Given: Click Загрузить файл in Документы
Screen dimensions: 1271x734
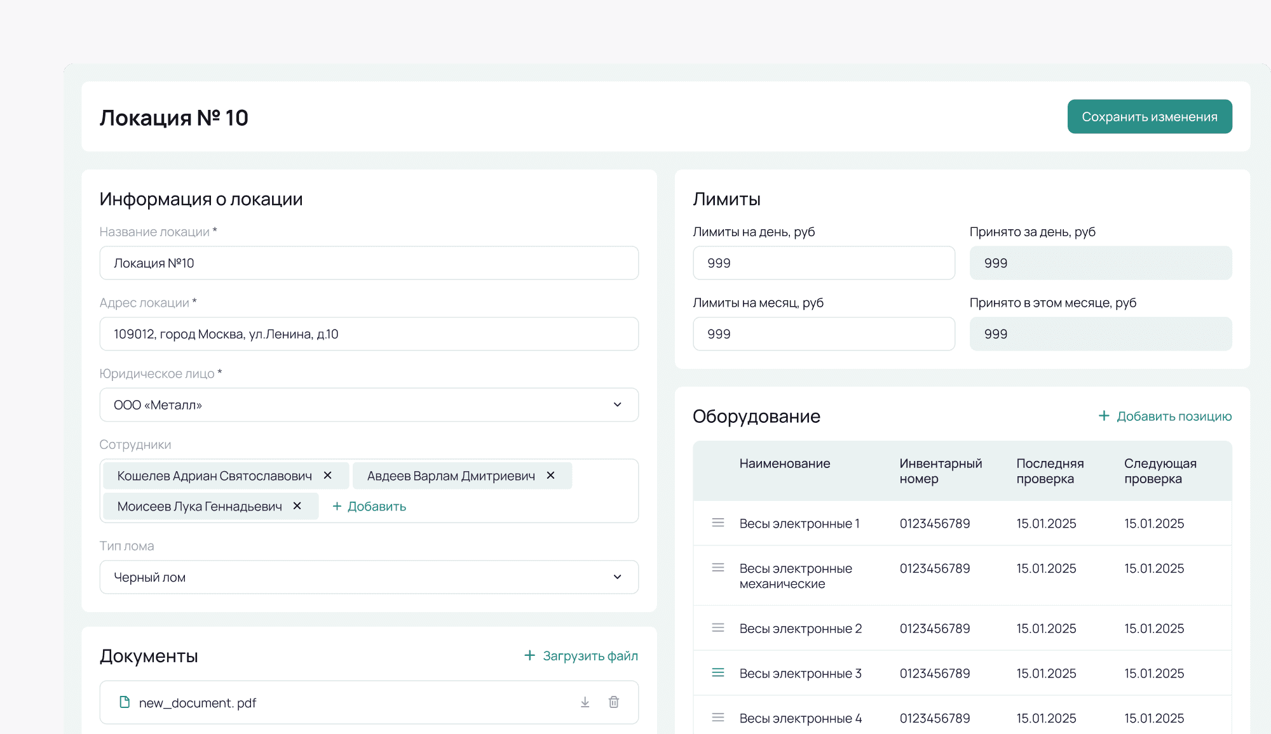Looking at the screenshot, I should (581, 656).
